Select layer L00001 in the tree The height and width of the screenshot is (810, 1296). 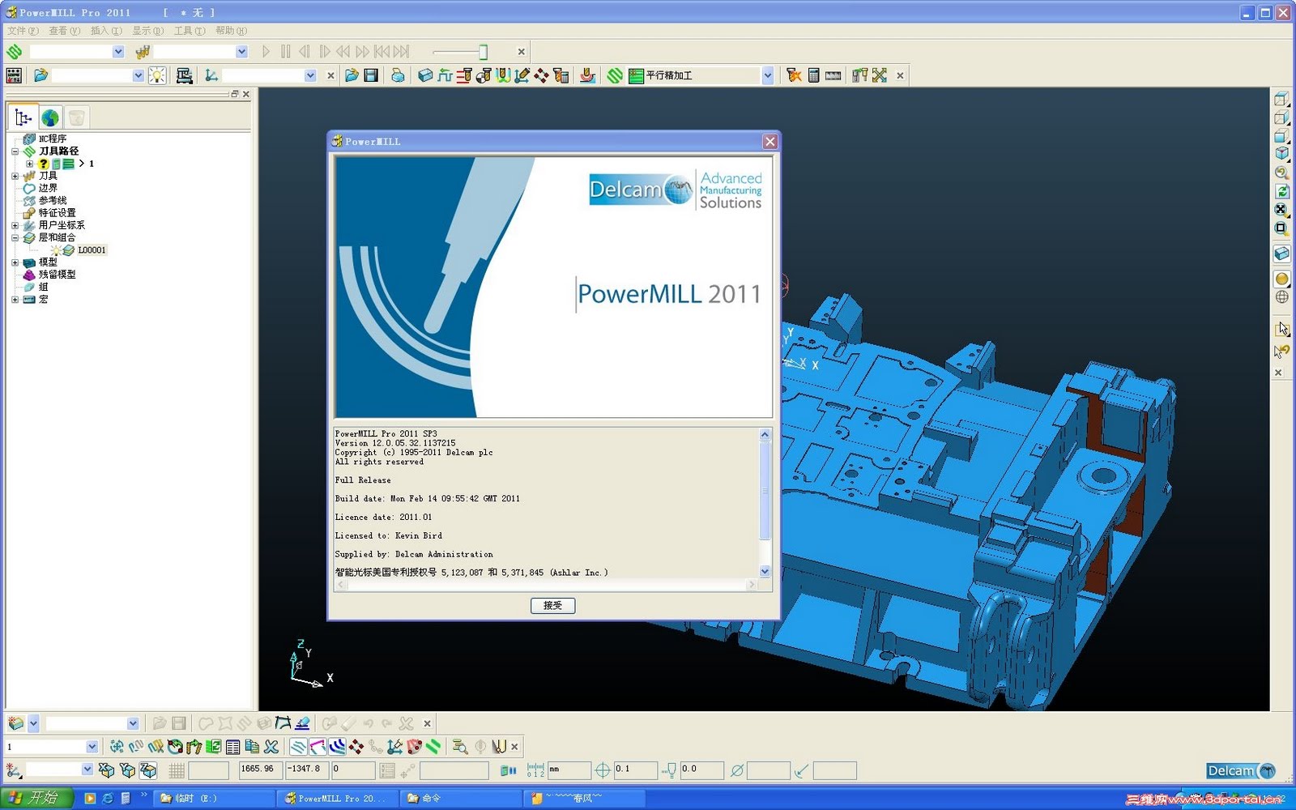tap(92, 250)
